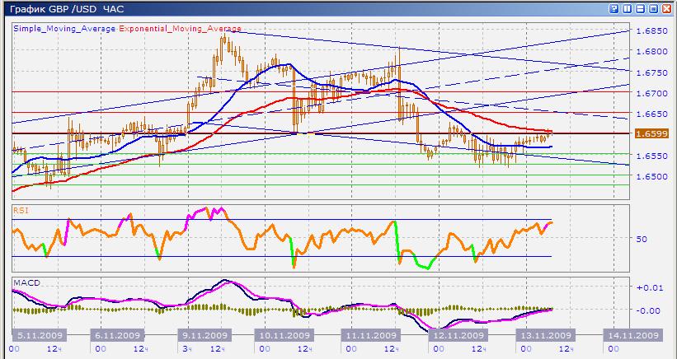
Task: Click the Simple_Moving_Average legend label
Action: point(65,29)
